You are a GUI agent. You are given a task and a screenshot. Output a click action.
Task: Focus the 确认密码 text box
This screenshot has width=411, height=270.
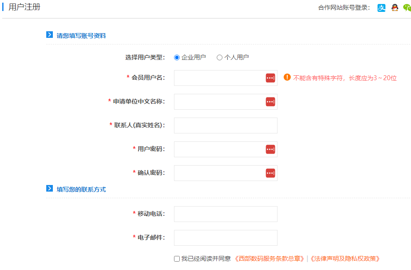(x=219, y=173)
